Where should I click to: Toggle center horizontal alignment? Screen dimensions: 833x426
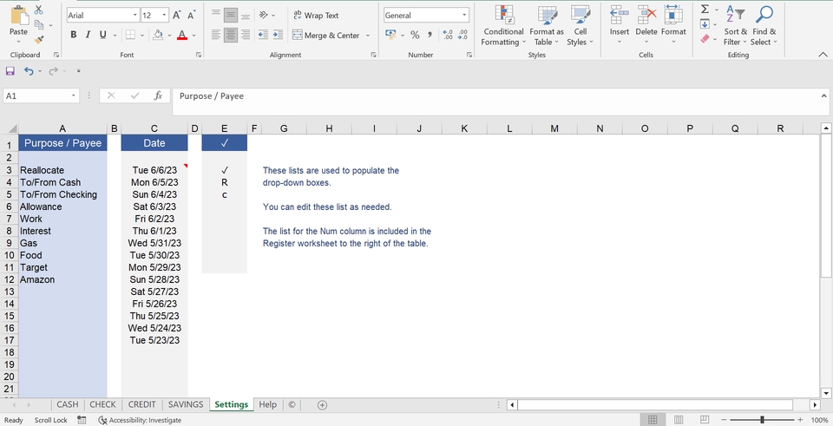(231, 35)
